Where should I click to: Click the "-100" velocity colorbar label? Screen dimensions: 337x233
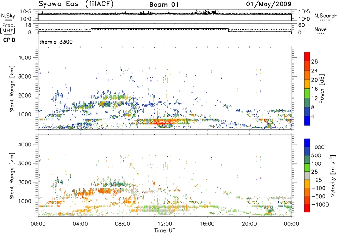[x=318, y=188]
